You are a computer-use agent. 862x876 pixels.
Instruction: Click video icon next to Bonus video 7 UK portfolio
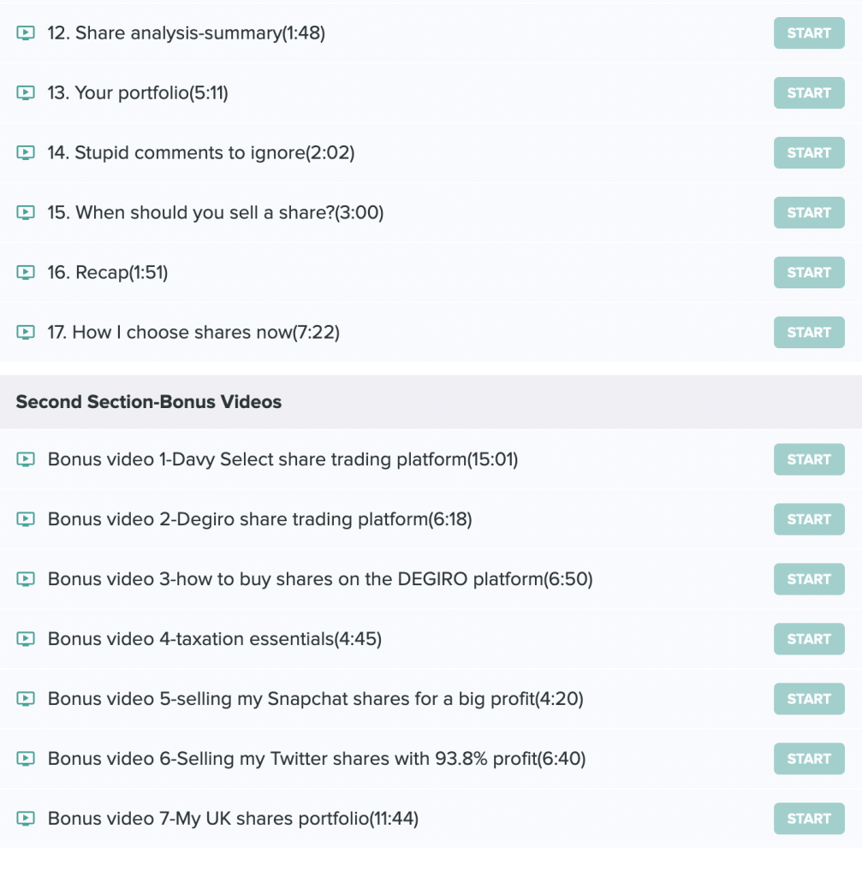(x=25, y=819)
